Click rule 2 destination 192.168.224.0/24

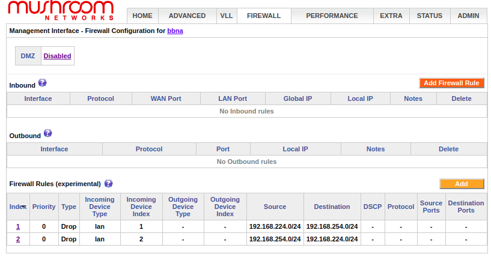332,239
